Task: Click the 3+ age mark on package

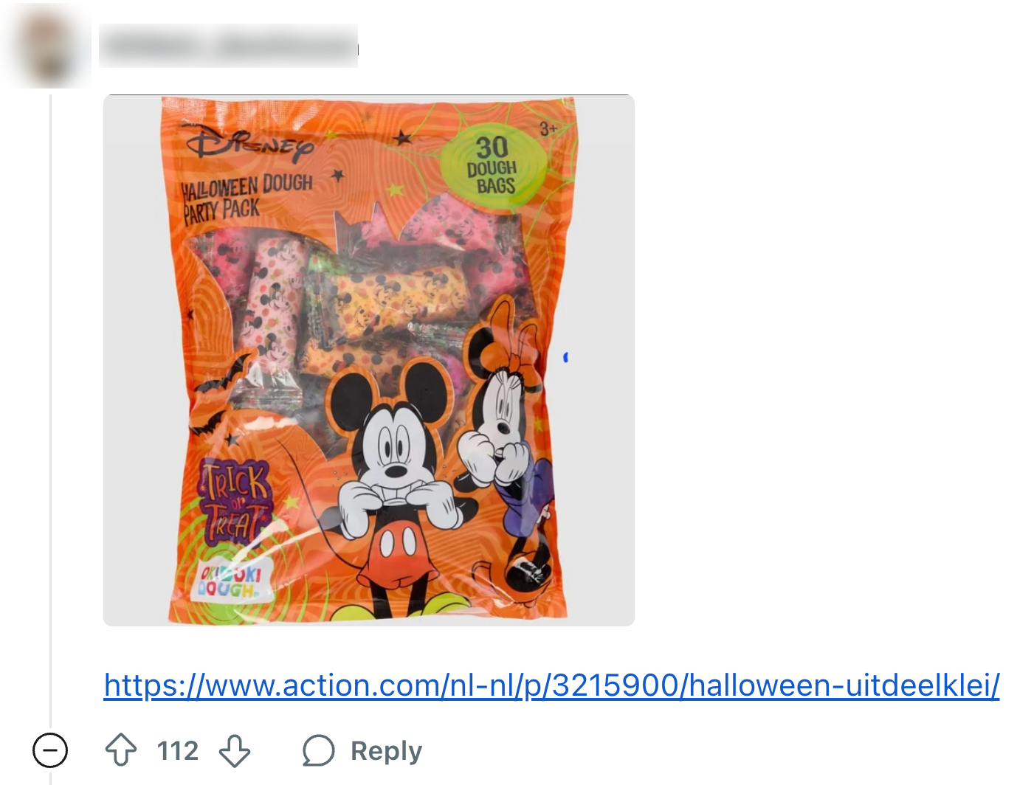Action: 548,129
